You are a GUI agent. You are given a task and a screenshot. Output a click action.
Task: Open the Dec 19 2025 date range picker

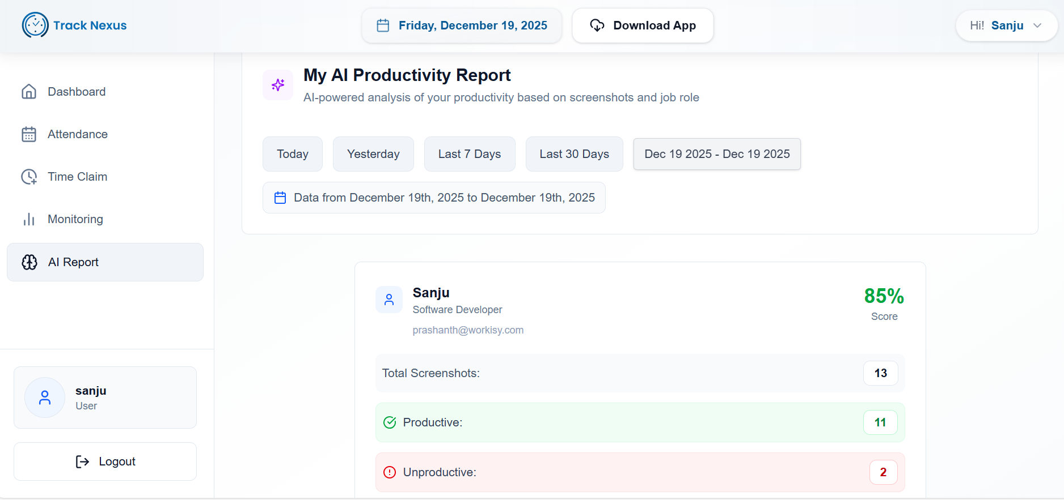tap(717, 154)
